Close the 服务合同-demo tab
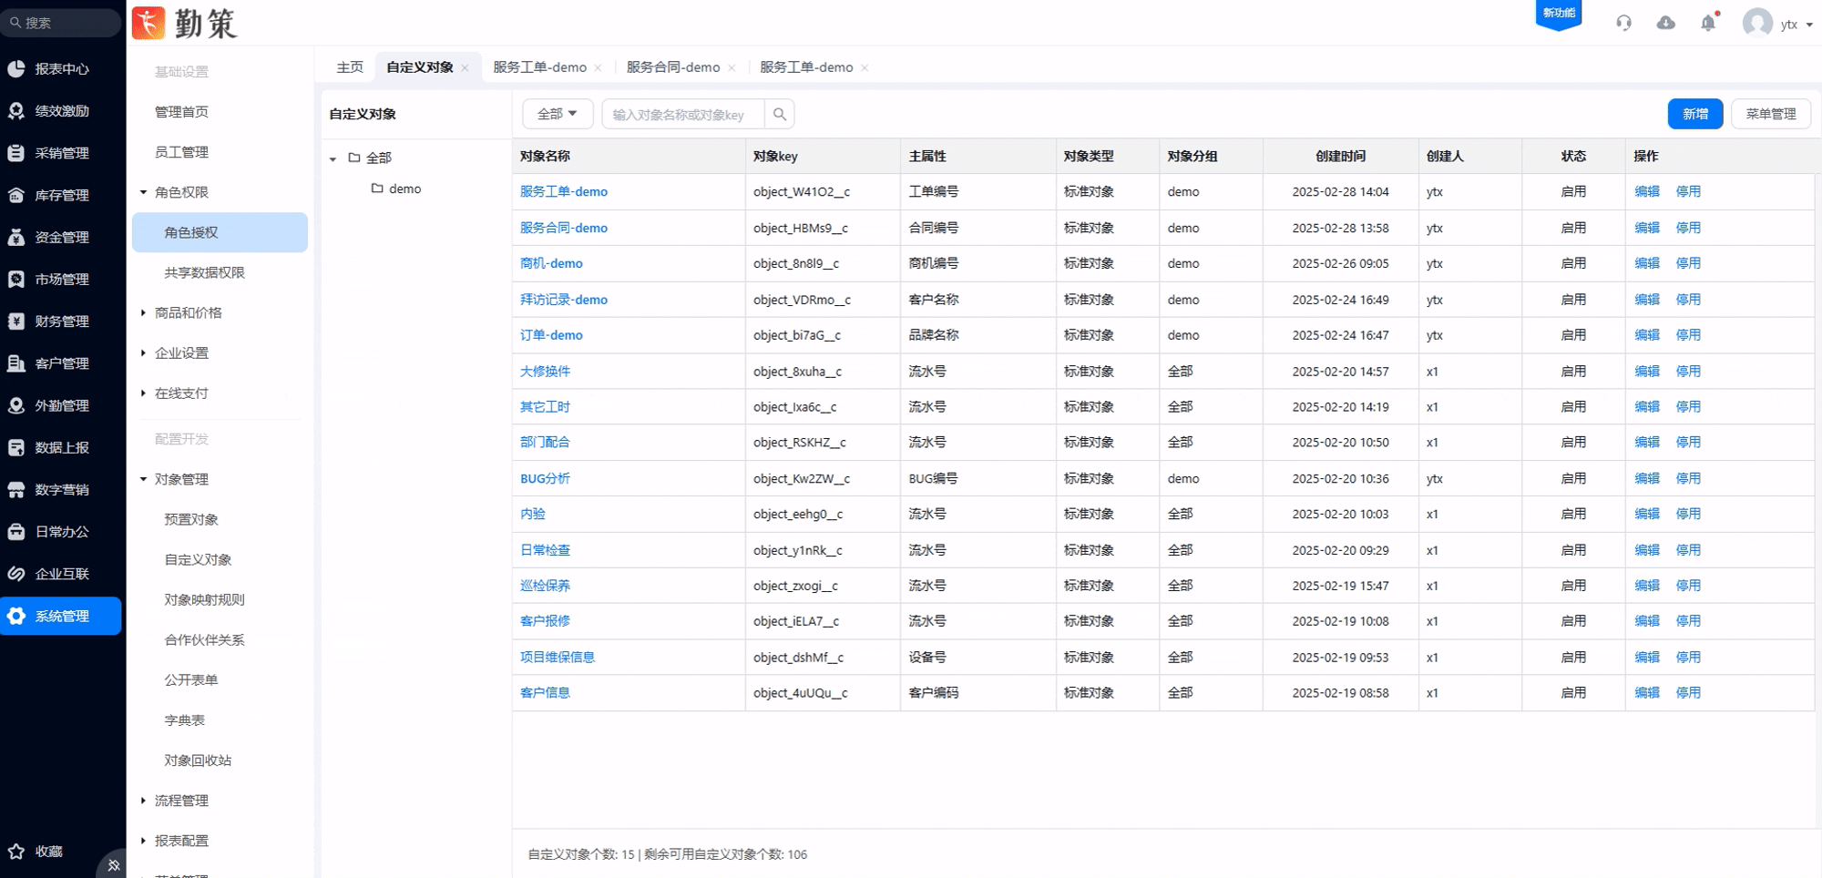1822x878 pixels. (x=732, y=67)
